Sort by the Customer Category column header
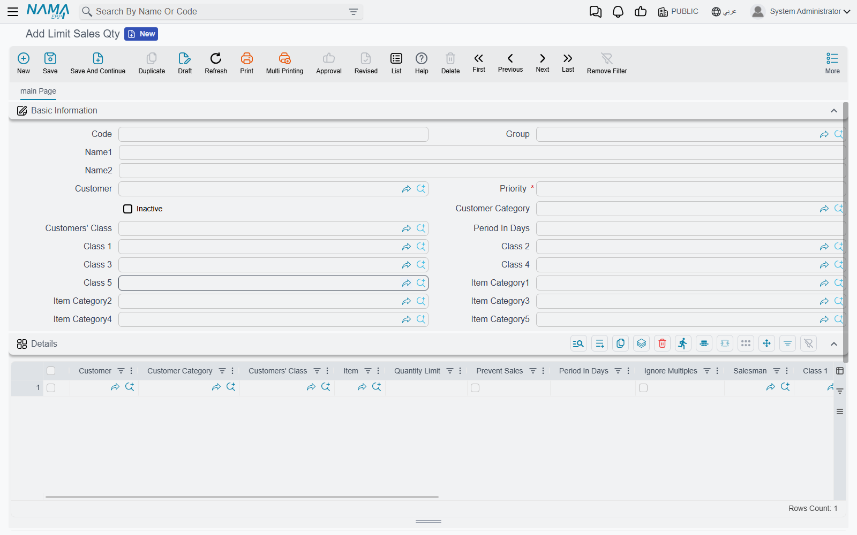The width and height of the screenshot is (857, 535). tap(180, 371)
